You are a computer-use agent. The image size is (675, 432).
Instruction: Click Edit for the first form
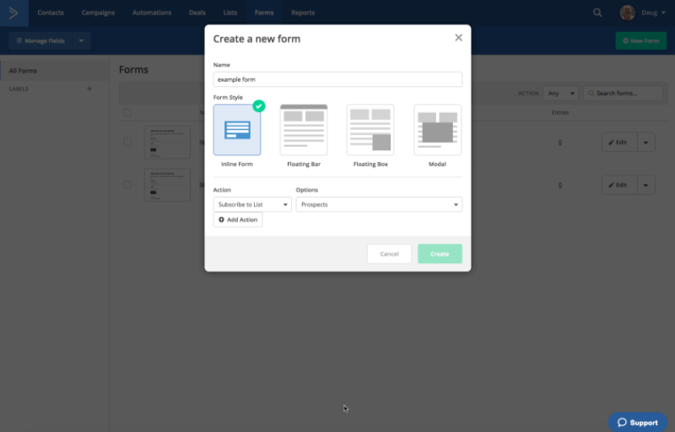619,143
